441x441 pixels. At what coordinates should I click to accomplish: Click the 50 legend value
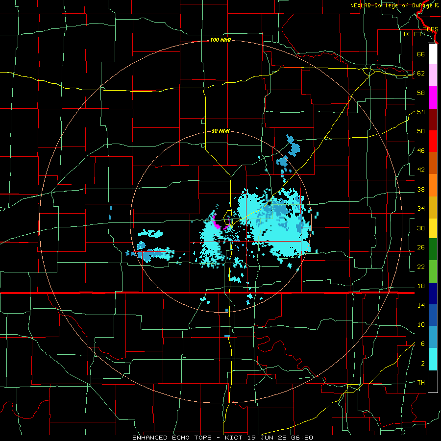pos(421,131)
